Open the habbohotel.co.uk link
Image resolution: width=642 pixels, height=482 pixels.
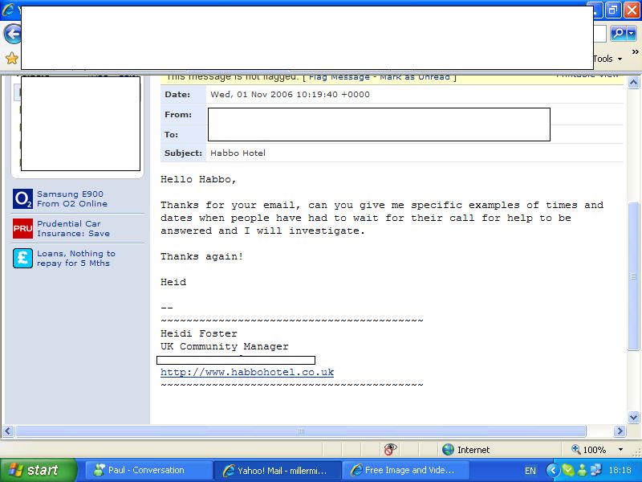click(x=247, y=373)
